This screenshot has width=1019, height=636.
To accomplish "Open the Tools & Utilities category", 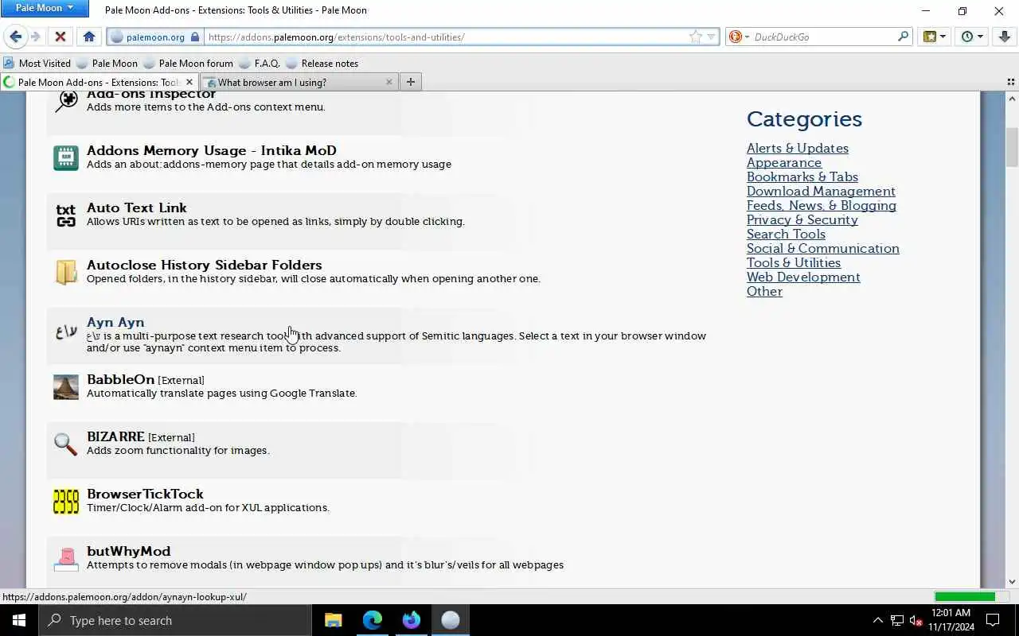I will [793, 262].
